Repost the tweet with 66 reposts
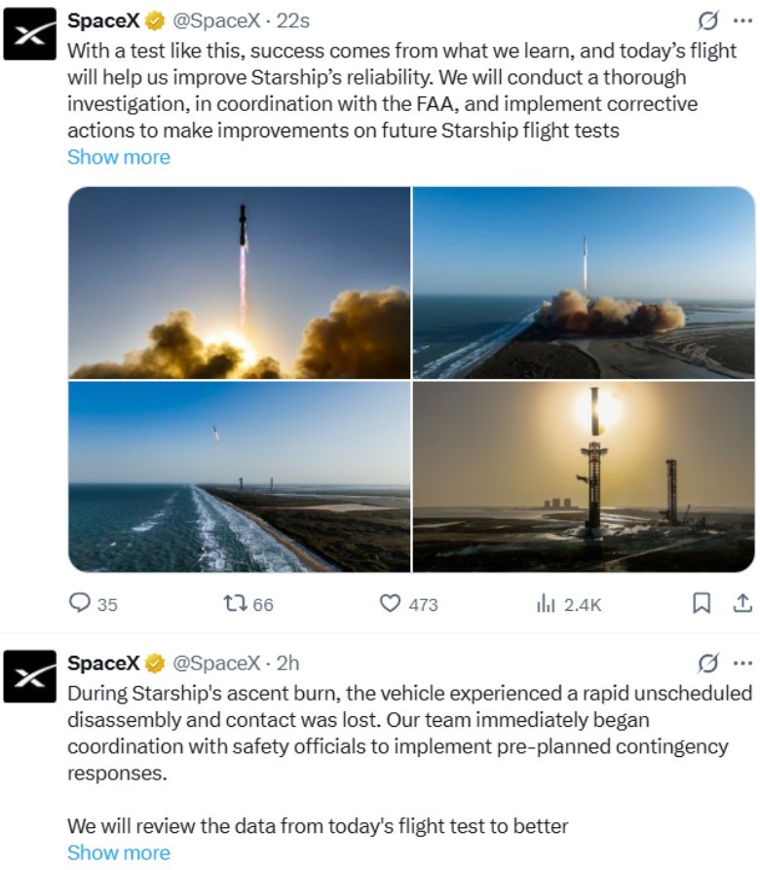Screen dimensions: 760x870 pos(235,603)
